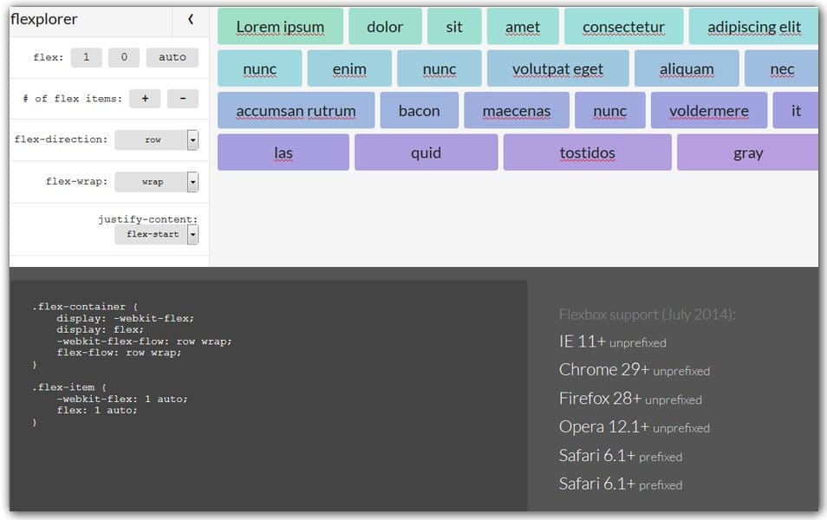The image size is (827, 520).
Task: Click the flex basis field showing auto
Action: click(172, 57)
